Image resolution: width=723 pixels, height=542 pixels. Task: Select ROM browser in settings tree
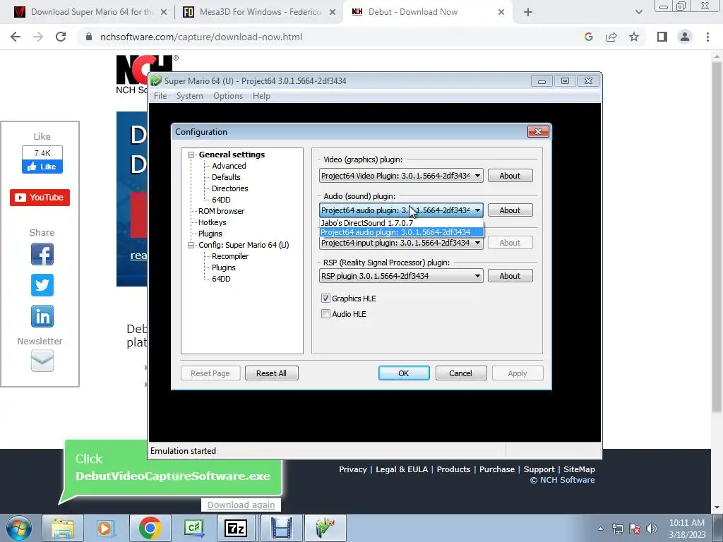(221, 211)
